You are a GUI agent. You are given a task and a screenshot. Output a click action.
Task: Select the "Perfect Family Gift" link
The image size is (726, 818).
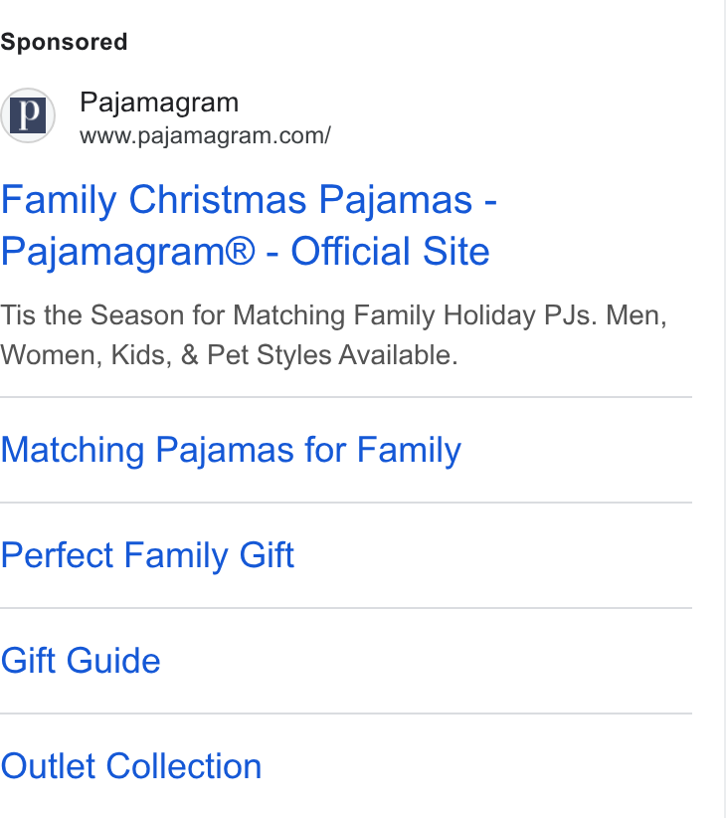147,554
